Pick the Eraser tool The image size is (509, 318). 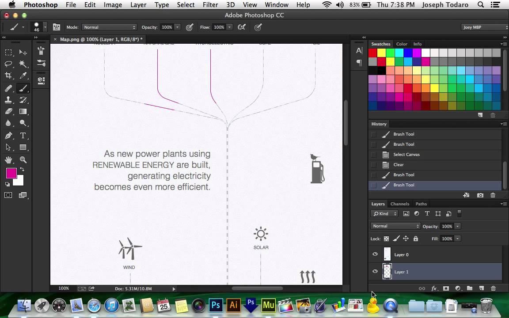[x=8, y=112]
